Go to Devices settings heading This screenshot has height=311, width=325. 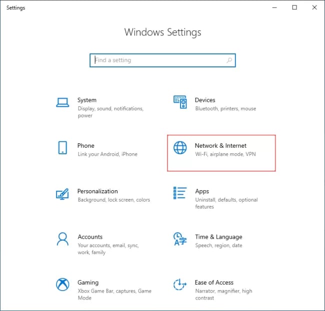[205, 100]
